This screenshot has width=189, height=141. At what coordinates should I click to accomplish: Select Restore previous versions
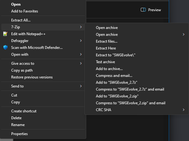pyautogui.click(x=43, y=77)
